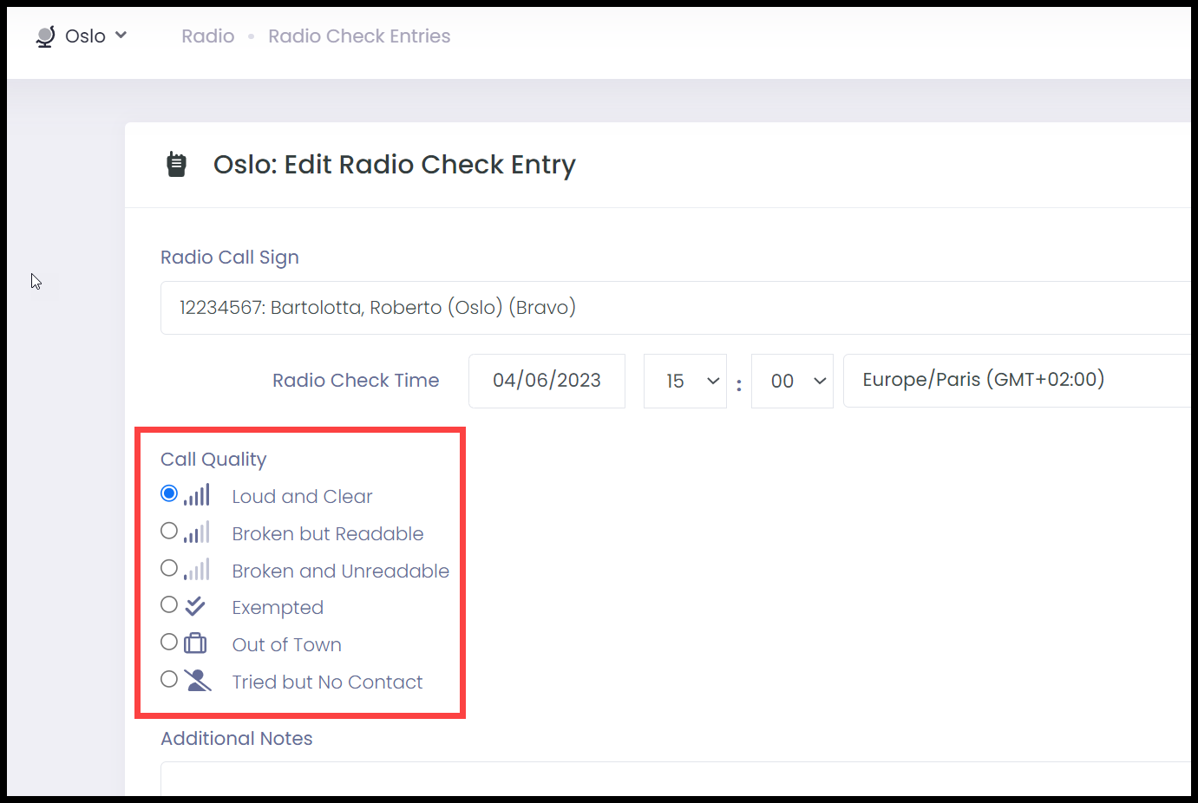Click the date field showing 04/06/2023
The width and height of the screenshot is (1198, 803).
(x=547, y=381)
